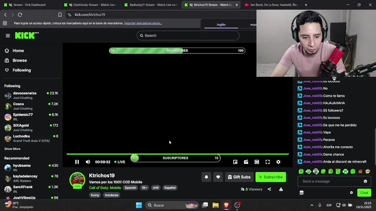Image resolution: width=376 pixels, height=211 pixels.
Task: Enter fullscreen video
Action: click(268, 162)
